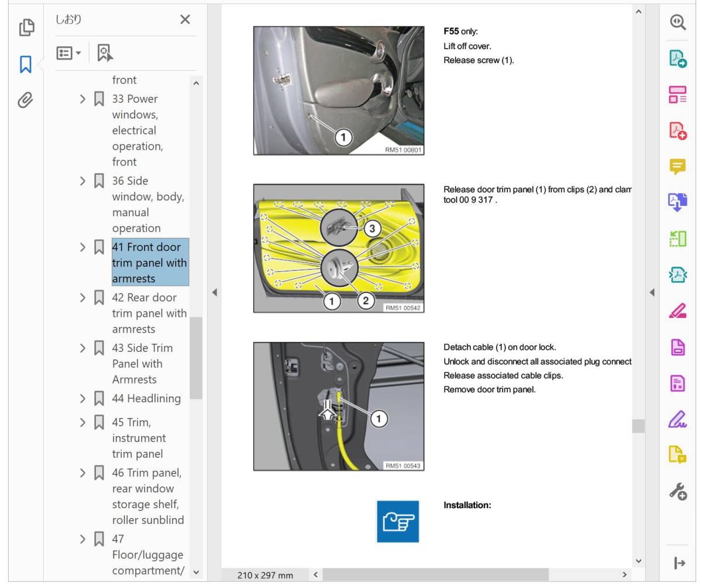Collapse the right tools pane with arrow icon
This screenshot has width=702, height=587.
click(x=679, y=563)
